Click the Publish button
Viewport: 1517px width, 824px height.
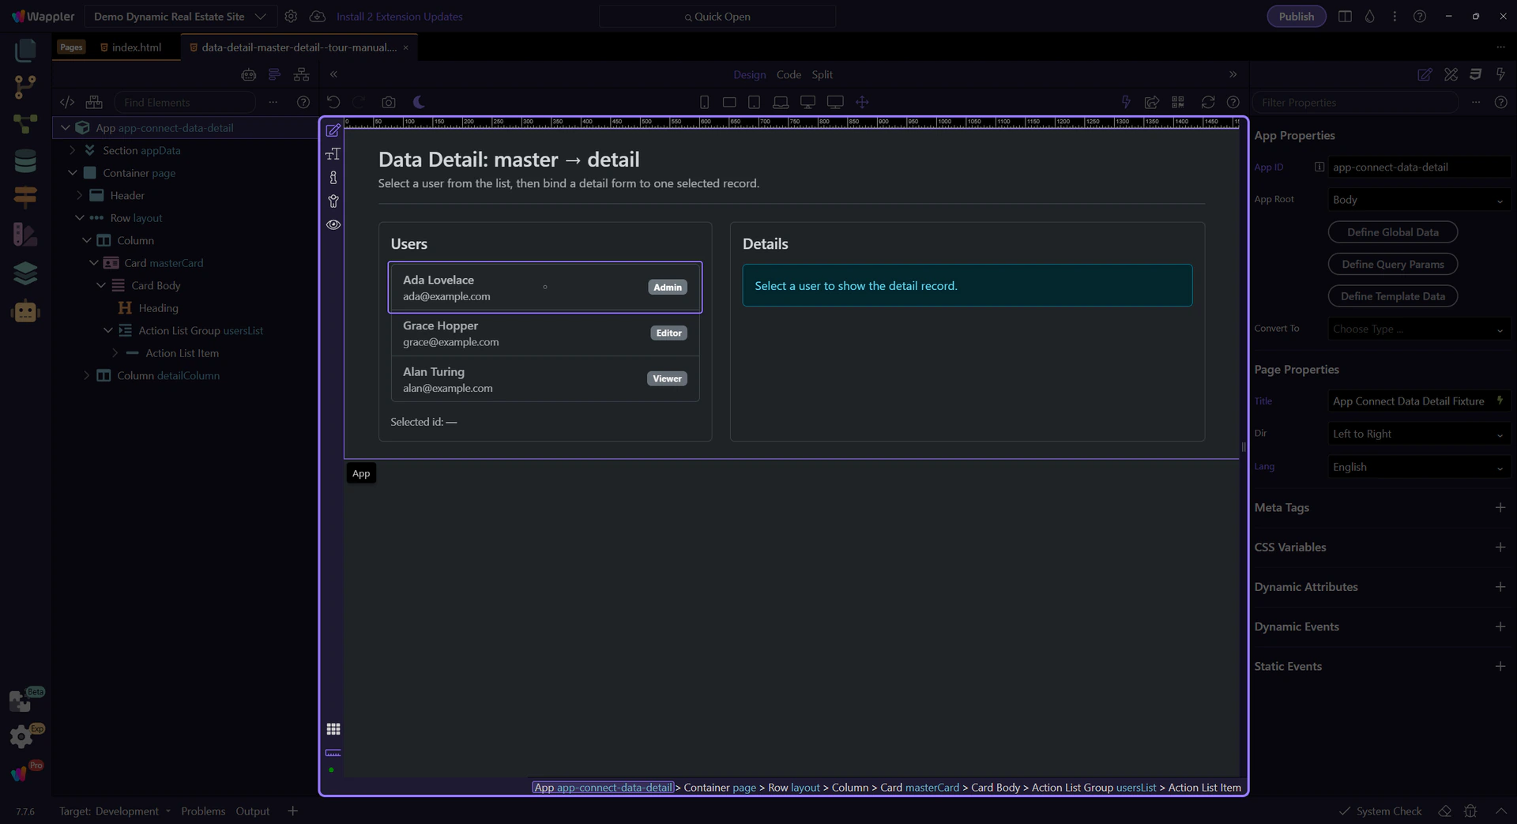tap(1296, 17)
